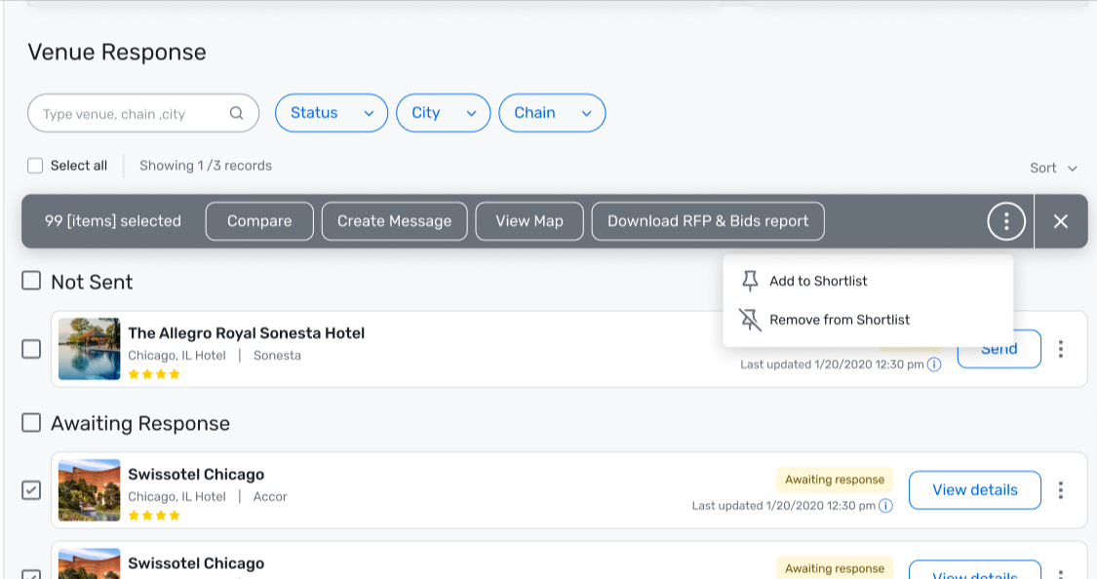Tick the Not Sent group checkbox
This screenshot has height=579, width=1097.
pos(31,281)
